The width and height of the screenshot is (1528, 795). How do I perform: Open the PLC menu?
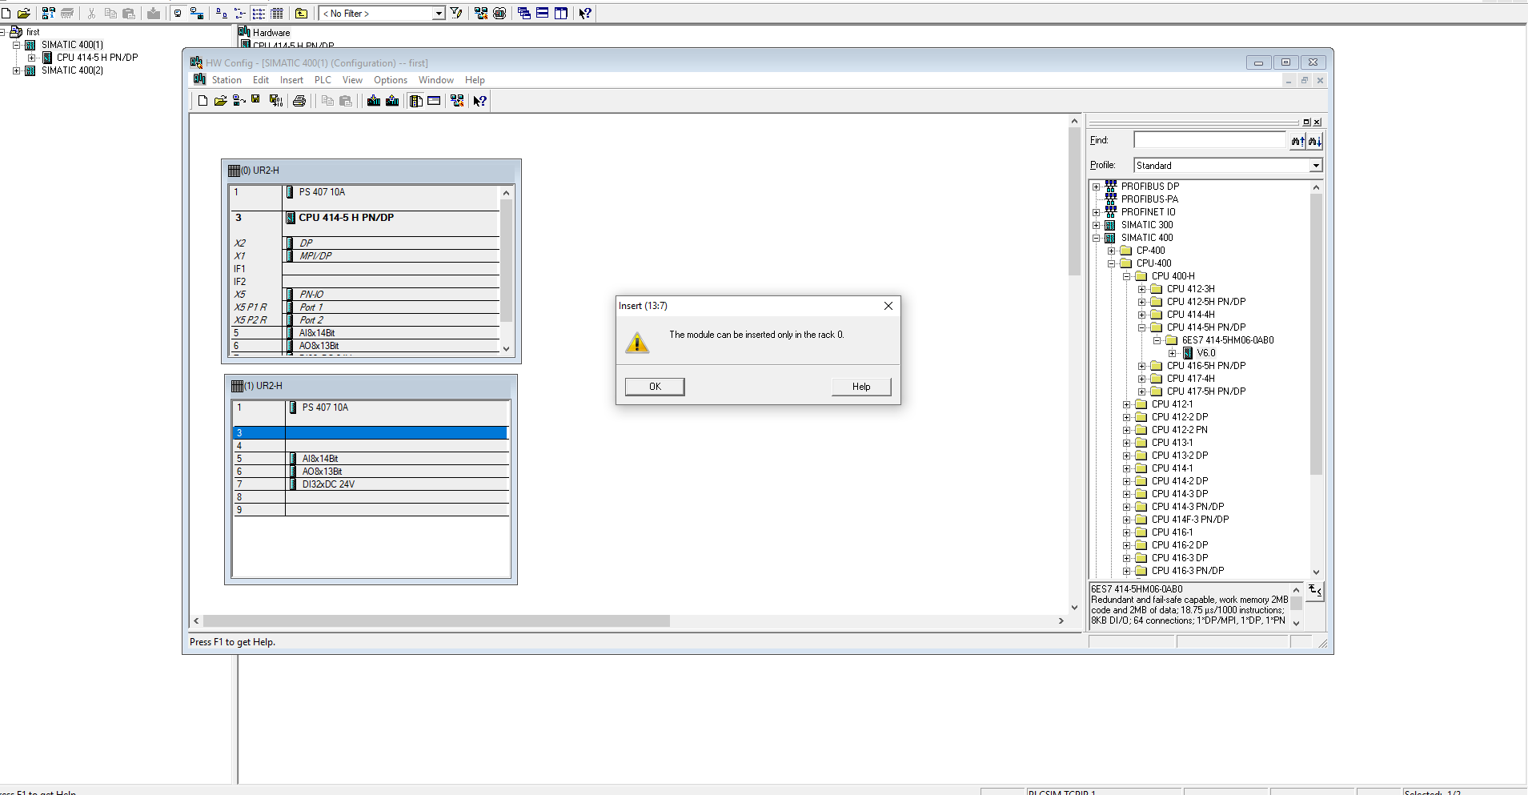(323, 80)
